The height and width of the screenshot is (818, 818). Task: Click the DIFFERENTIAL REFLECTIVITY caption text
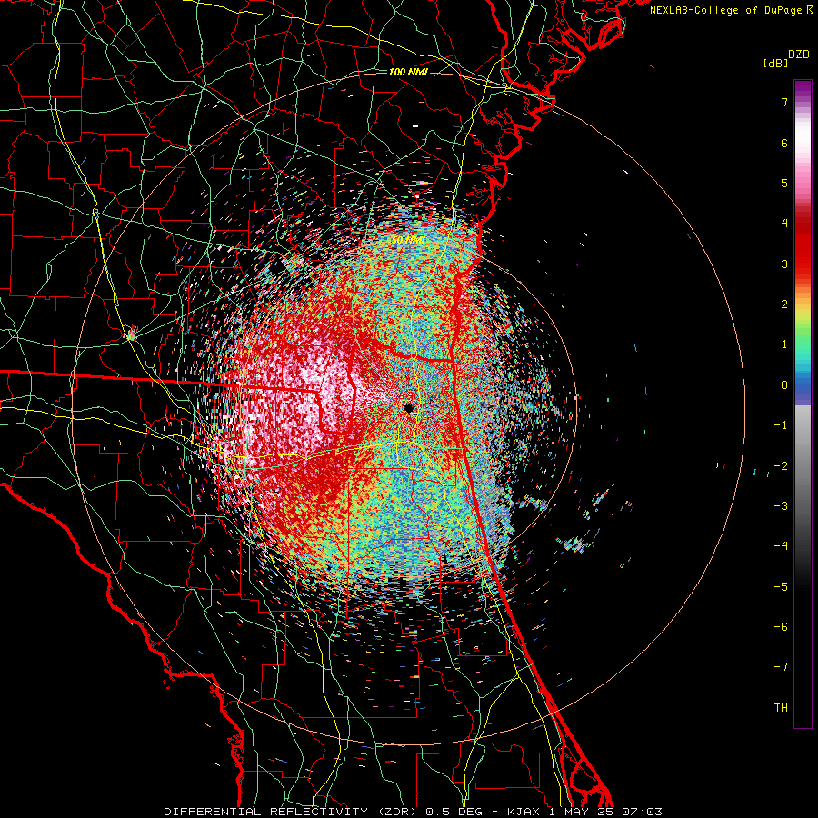coord(266,812)
